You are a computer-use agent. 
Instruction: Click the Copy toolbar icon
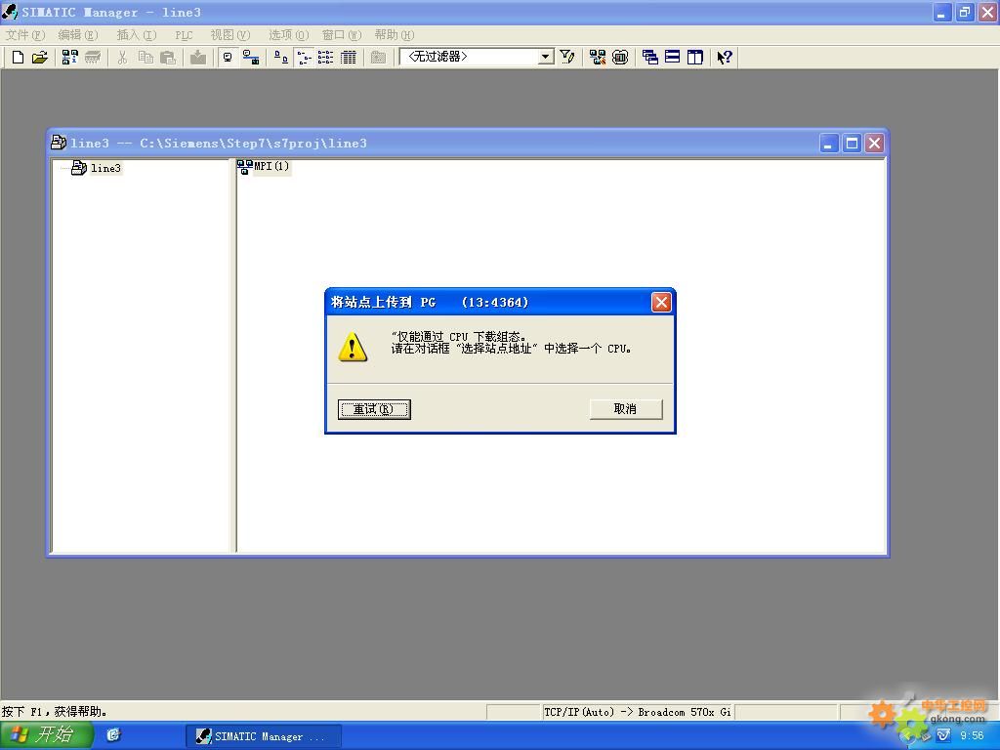(146, 58)
